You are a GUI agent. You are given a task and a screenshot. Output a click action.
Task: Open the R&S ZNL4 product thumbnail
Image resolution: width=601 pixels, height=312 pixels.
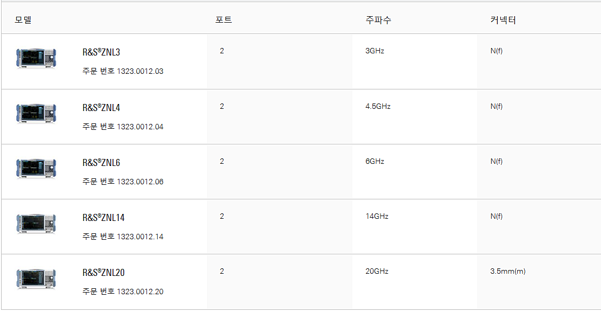pos(36,113)
